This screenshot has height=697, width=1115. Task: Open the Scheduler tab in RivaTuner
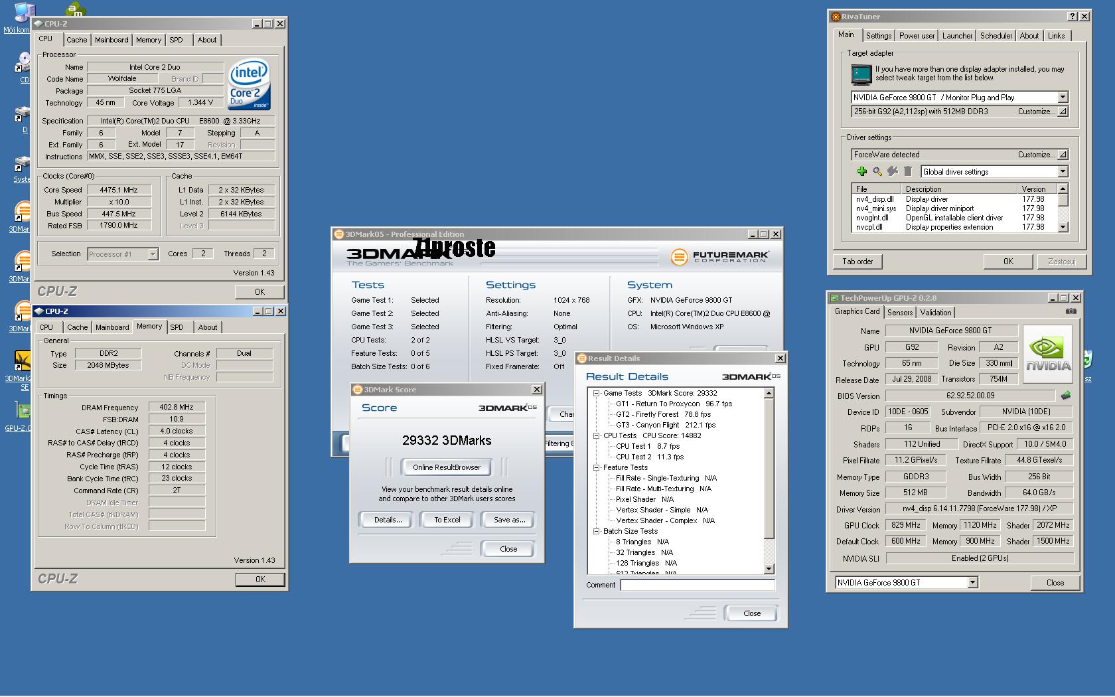(x=996, y=36)
